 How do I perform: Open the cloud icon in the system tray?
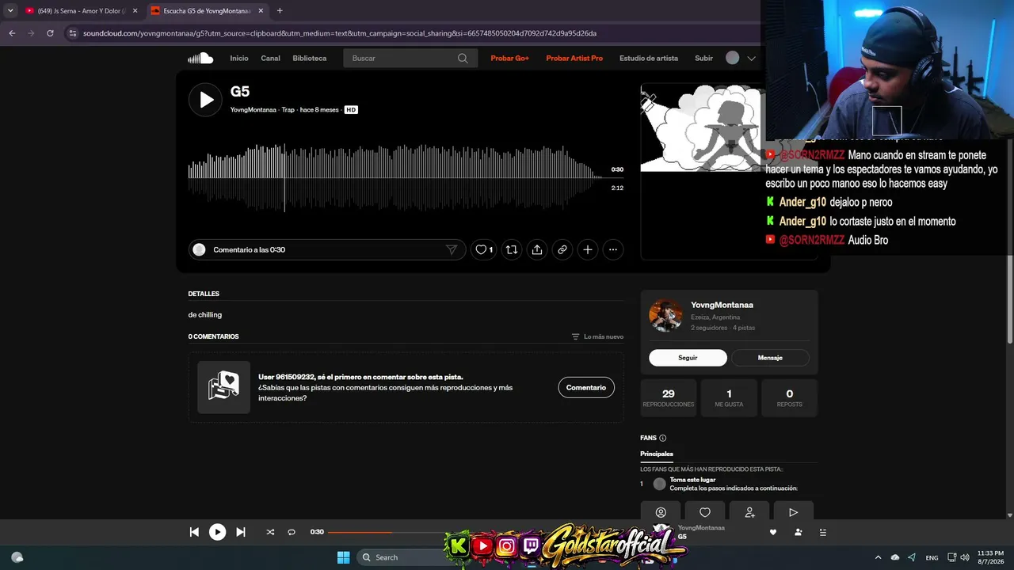(895, 557)
